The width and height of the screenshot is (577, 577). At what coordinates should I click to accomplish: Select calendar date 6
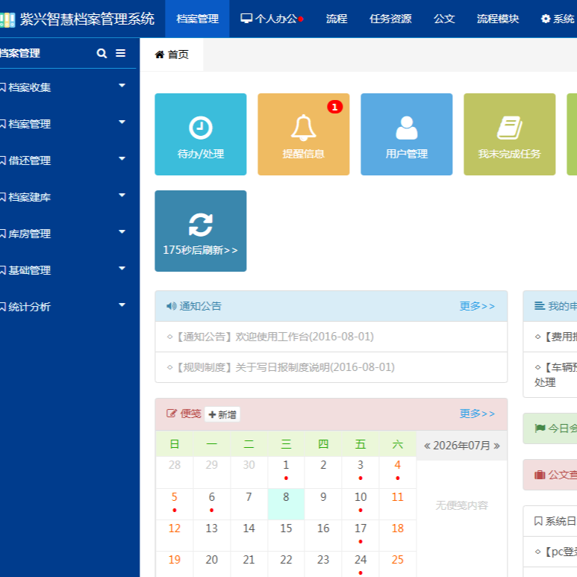pos(211,504)
